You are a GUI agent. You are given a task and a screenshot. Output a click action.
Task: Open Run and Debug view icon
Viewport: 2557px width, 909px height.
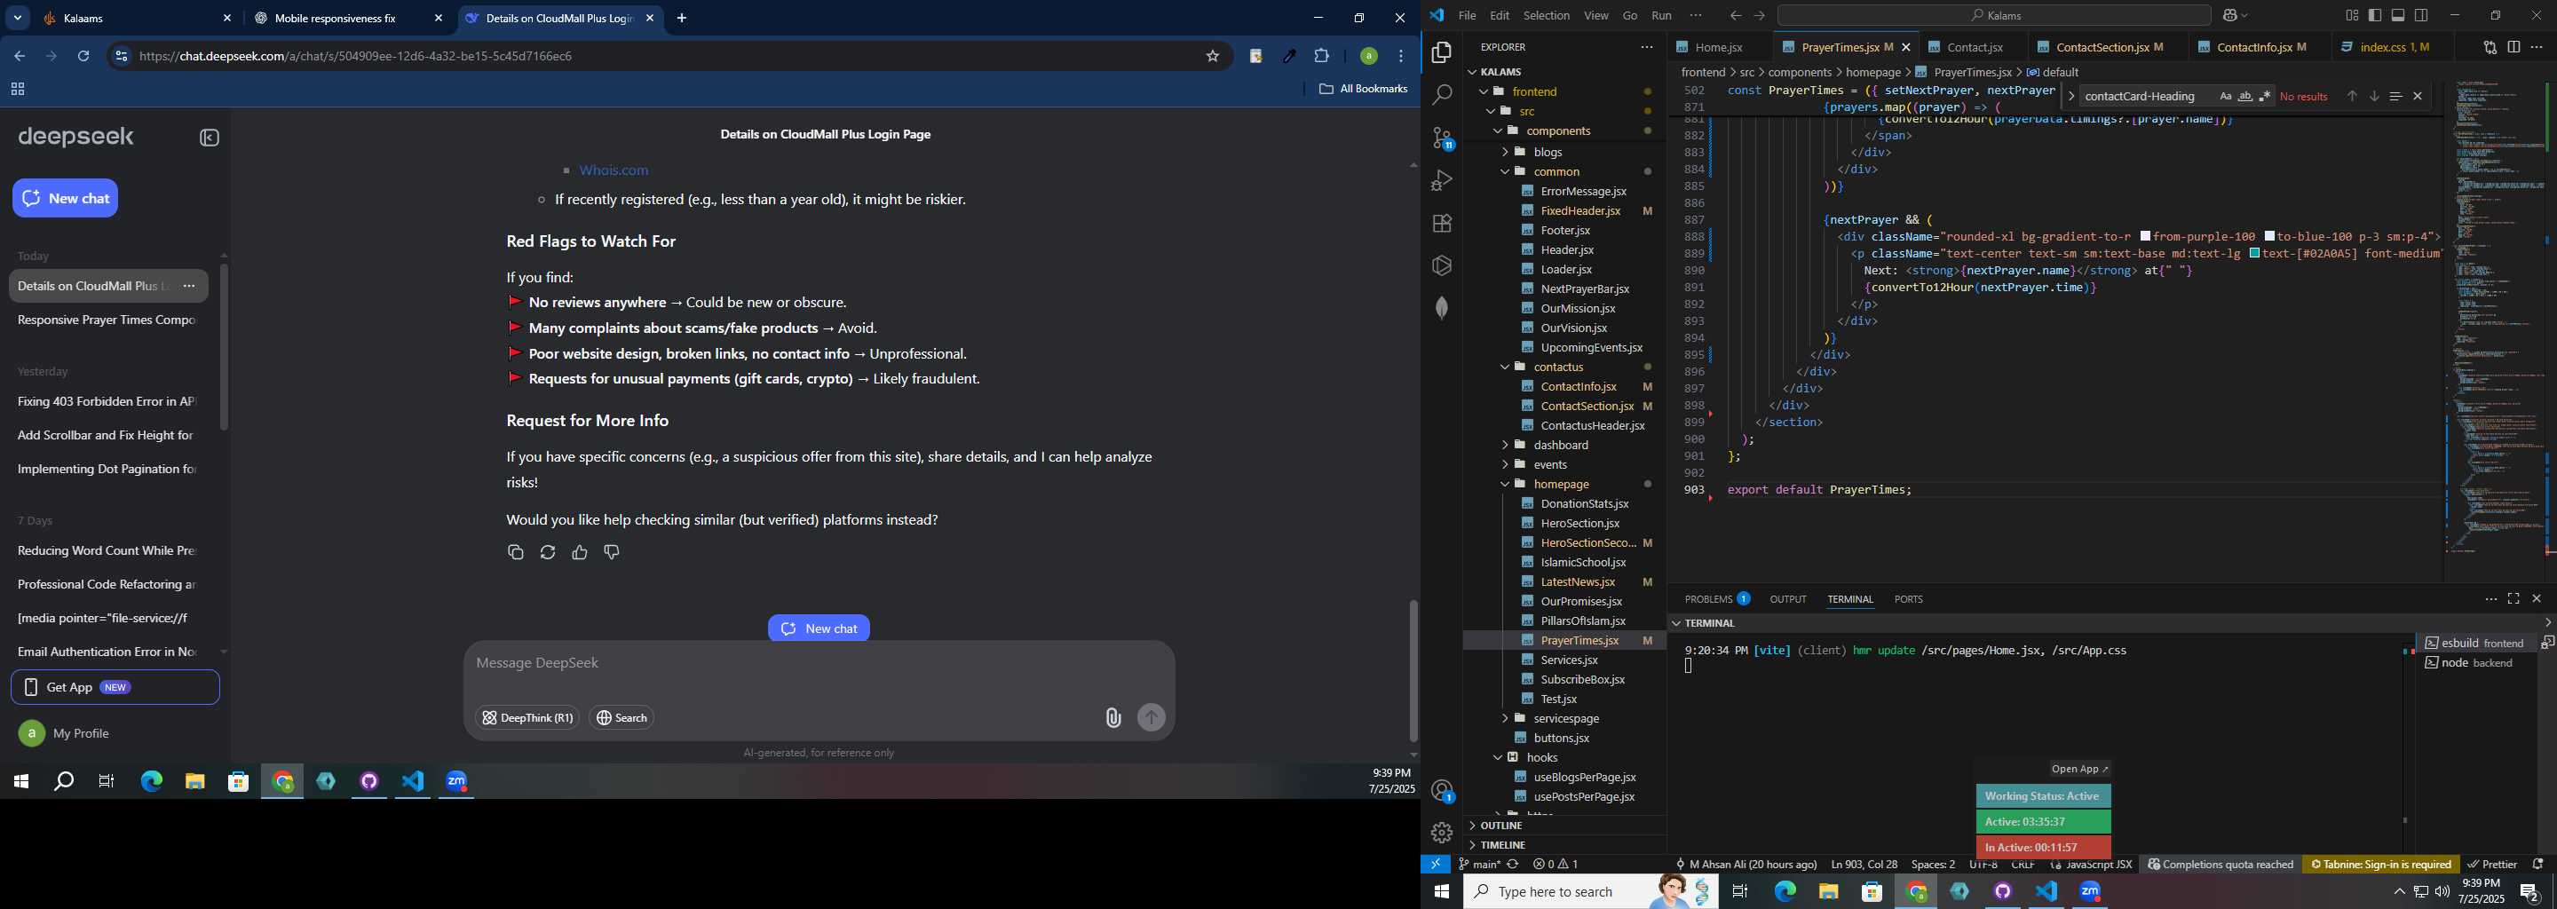[1441, 180]
